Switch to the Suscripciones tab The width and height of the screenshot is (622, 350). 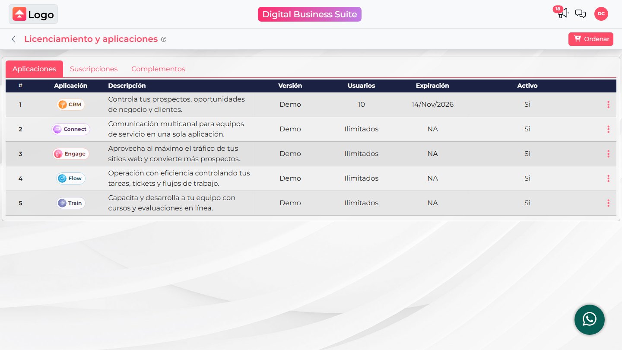point(94,69)
